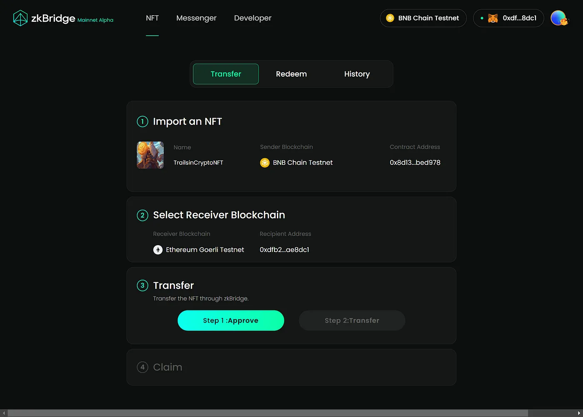The height and width of the screenshot is (417, 583).
Task: Click the Import an NFT heading
Action: click(187, 122)
